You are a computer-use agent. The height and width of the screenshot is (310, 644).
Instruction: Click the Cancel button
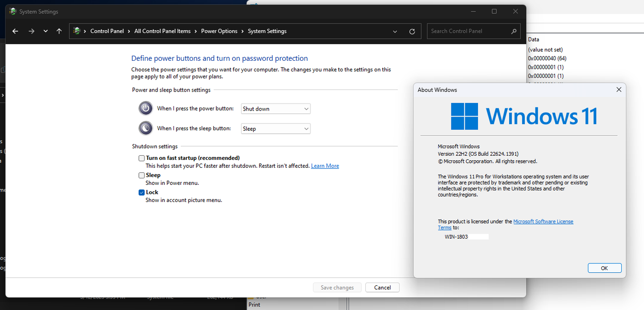(382, 287)
